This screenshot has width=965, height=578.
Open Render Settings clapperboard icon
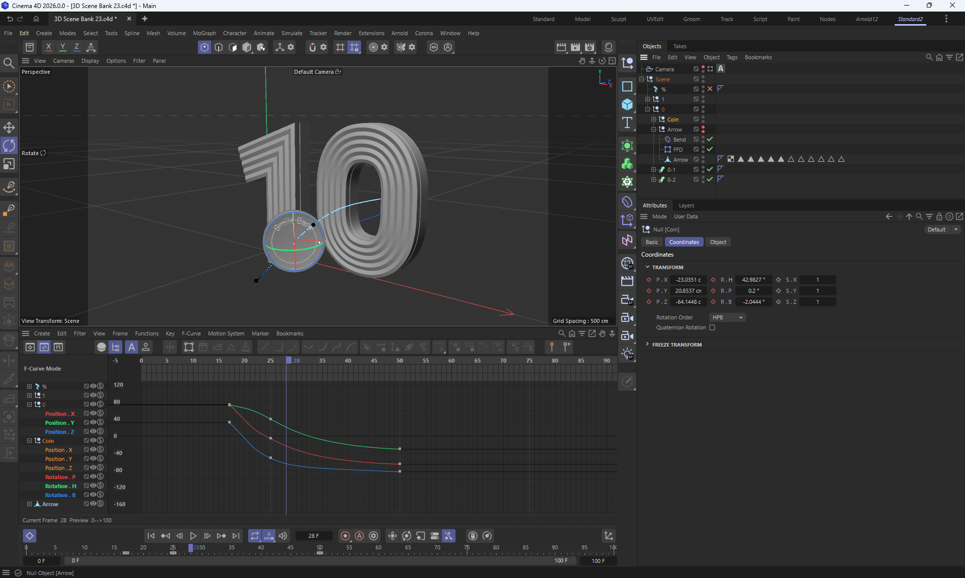(x=590, y=47)
